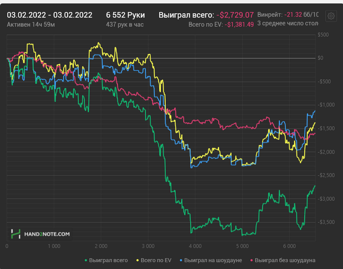The height and width of the screenshot is (269, 343).
Task: Click the green dot beside "Выиграл всего"
Action: [86, 261]
